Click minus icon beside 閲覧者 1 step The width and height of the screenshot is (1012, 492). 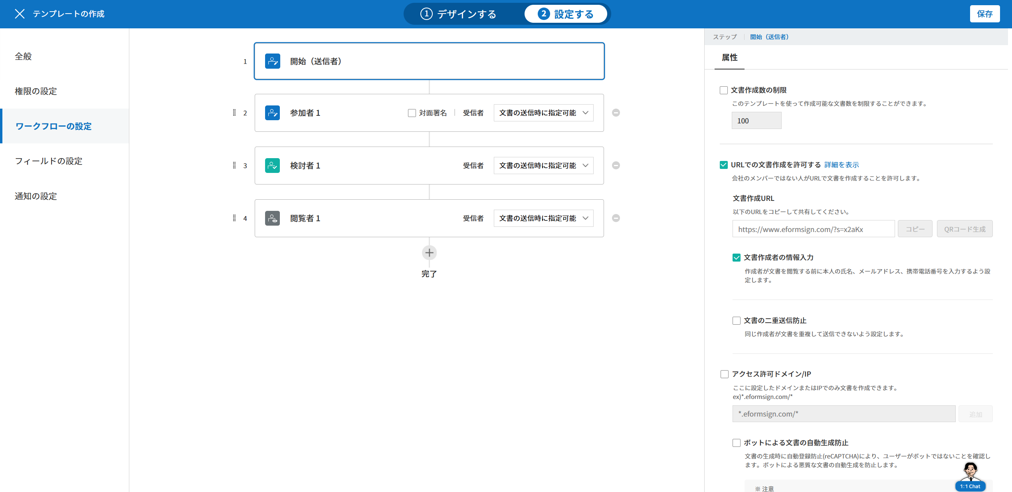(616, 218)
